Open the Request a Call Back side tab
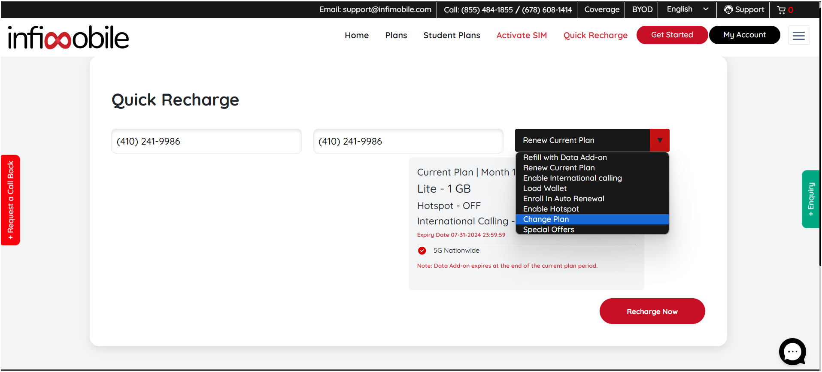This screenshot has width=822, height=372. point(10,200)
